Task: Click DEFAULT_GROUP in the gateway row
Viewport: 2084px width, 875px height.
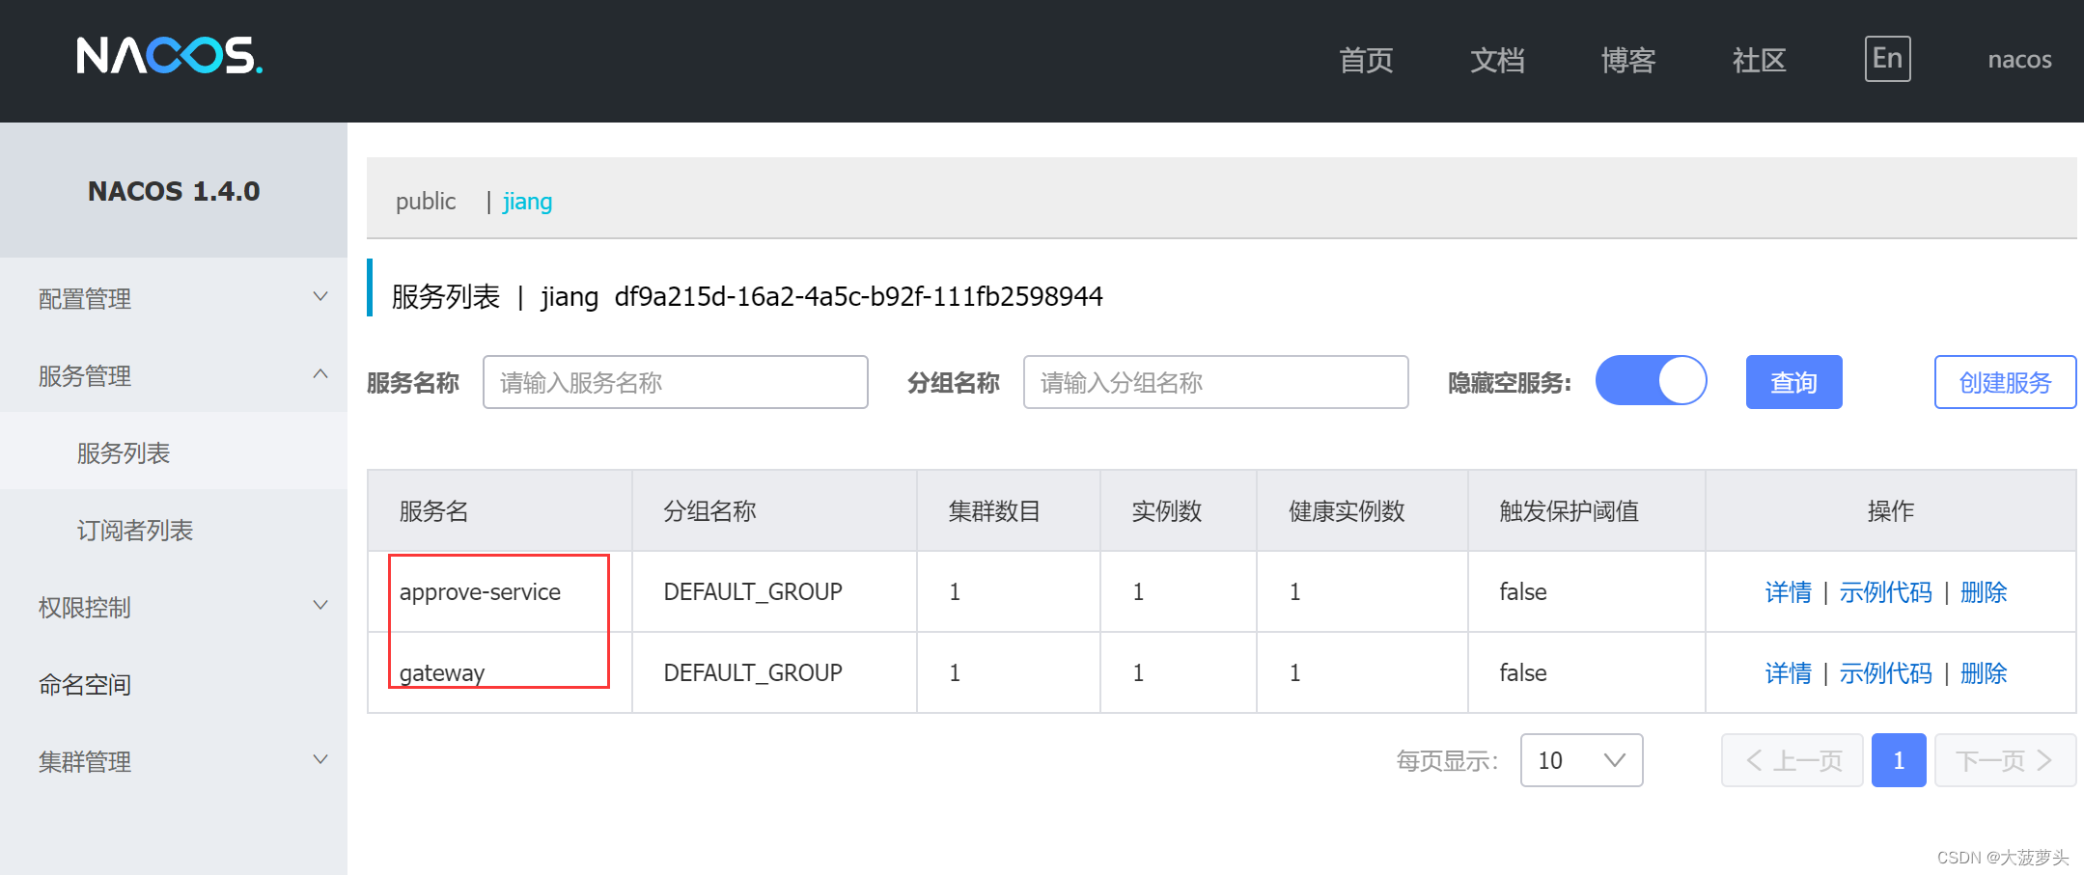Action: coord(753,672)
